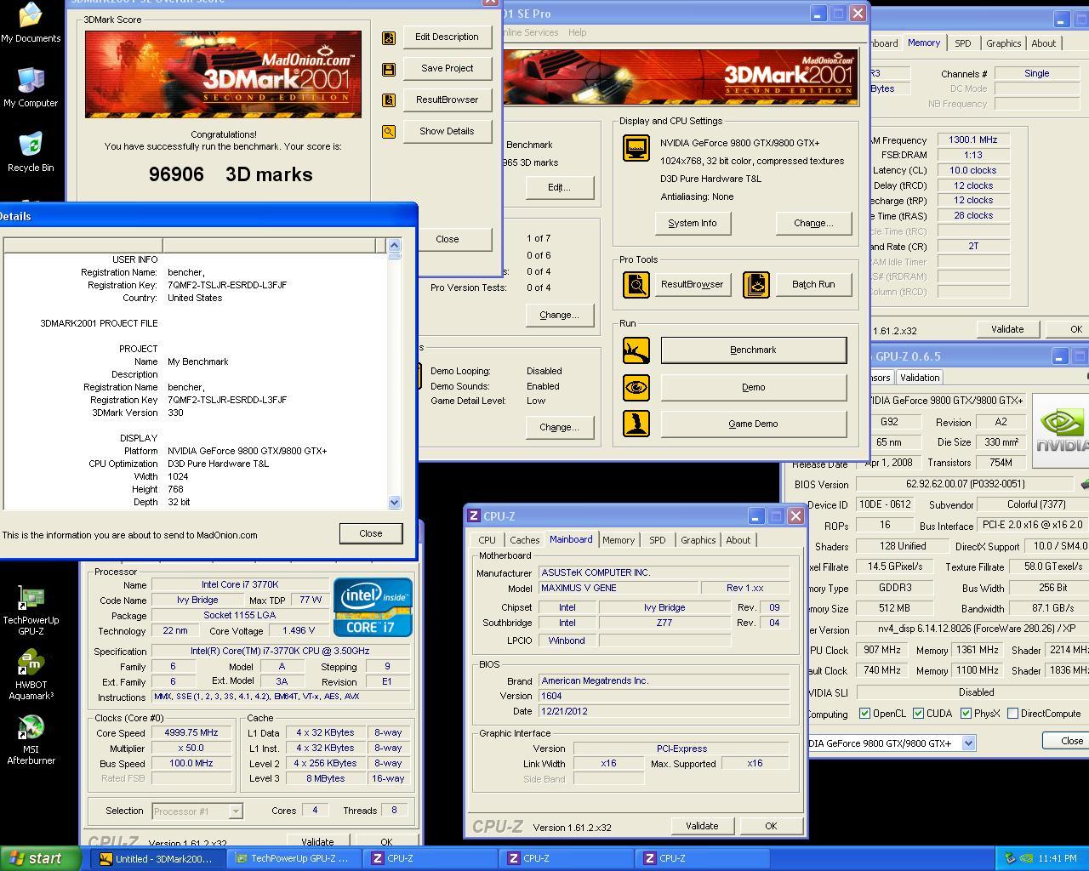Viewport: 1089px width, 871px height.
Task: Click the Edit Description button
Action: [447, 37]
